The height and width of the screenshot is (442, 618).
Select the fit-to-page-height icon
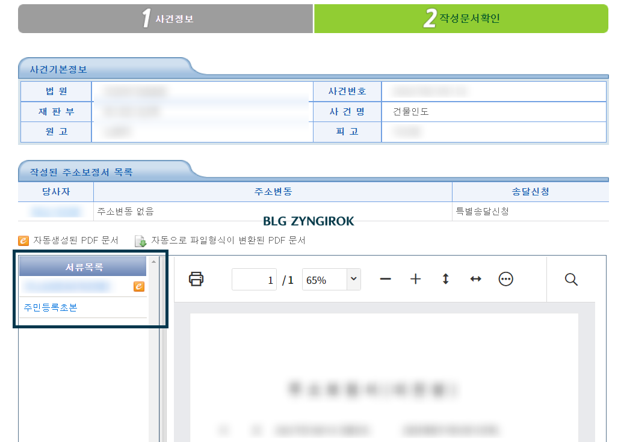point(445,278)
